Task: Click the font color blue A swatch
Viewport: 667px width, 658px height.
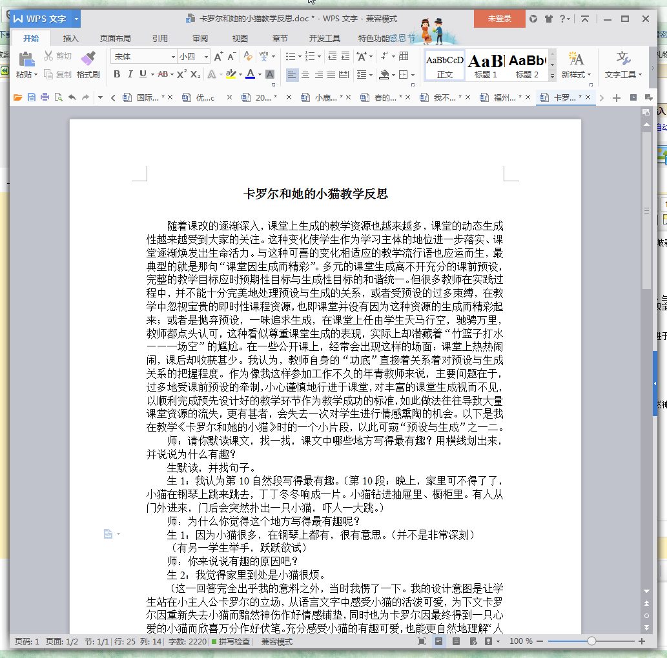Action: coord(251,74)
